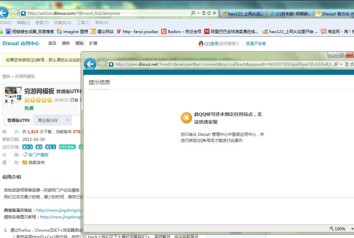Switch to Discuz! 官方站 tab
354x238 pixels.
(334, 14)
